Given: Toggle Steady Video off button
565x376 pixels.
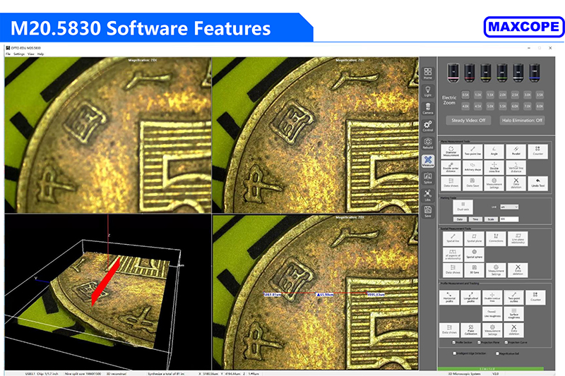Looking at the screenshot, I should click(468, 120).
